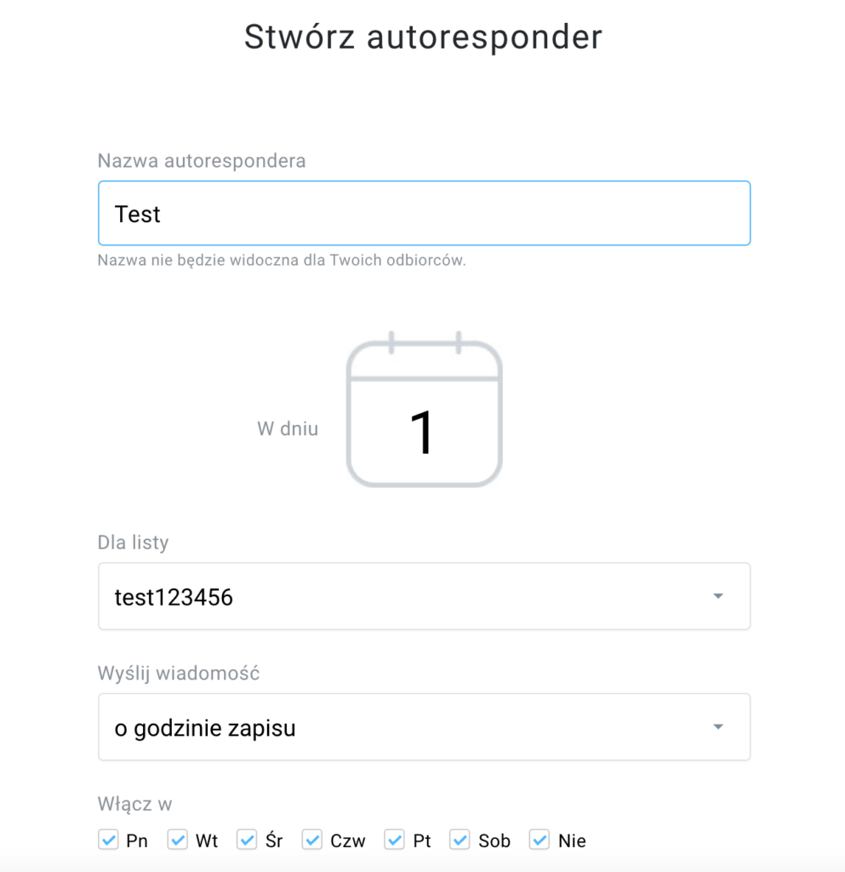Toggle the Czw (Thursday) checkbox
Image resolution: width=845 pixels, height=872 pixels.
(x=312, y=840)
